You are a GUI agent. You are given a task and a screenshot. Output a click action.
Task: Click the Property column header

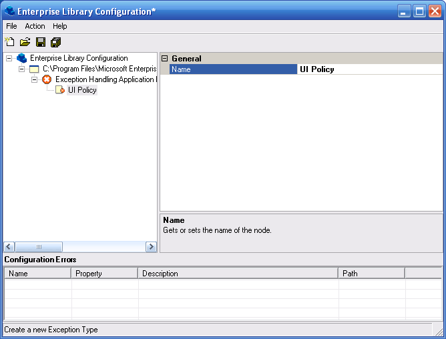tap(105, 273)
